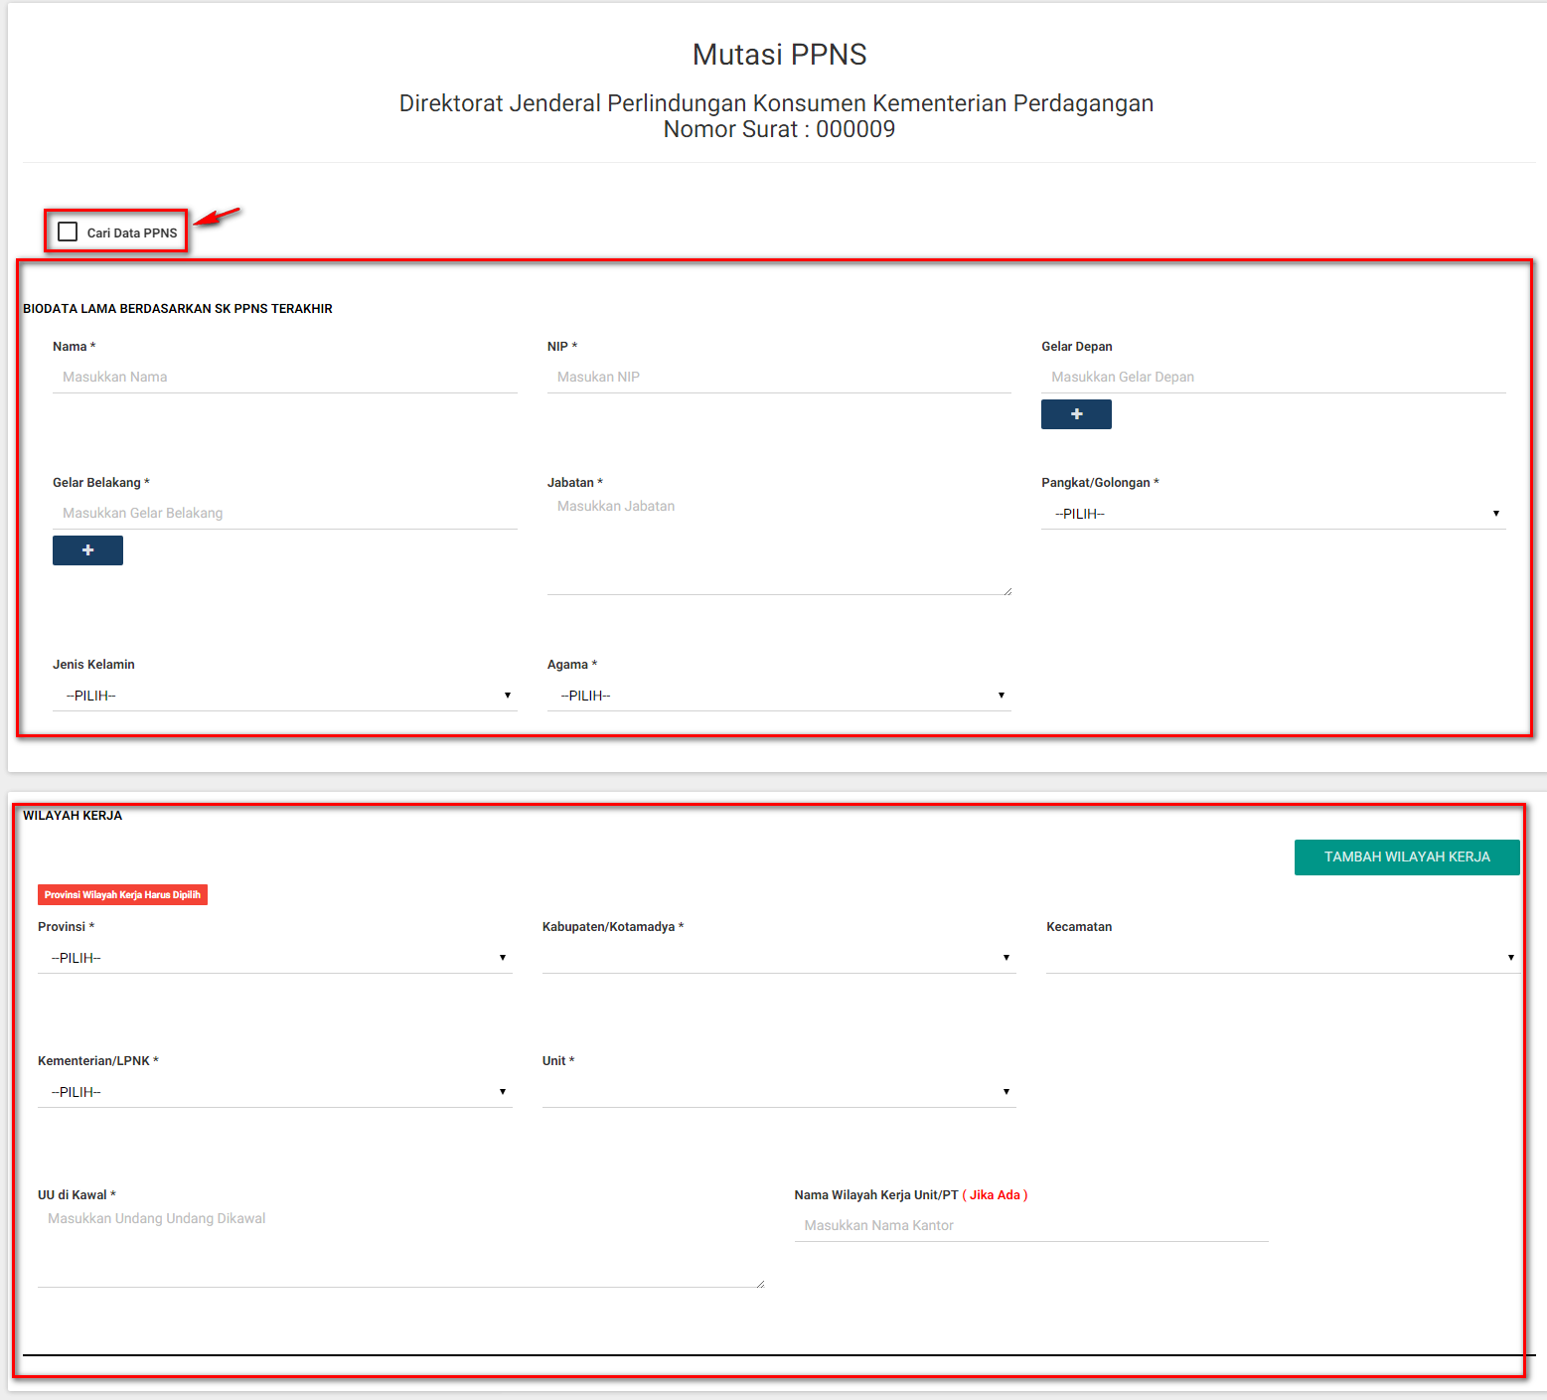The height and width of the screenshot is (1400, 1547).
Task: Tick the Cari Data PPNS checkbox
Action: 68,232
